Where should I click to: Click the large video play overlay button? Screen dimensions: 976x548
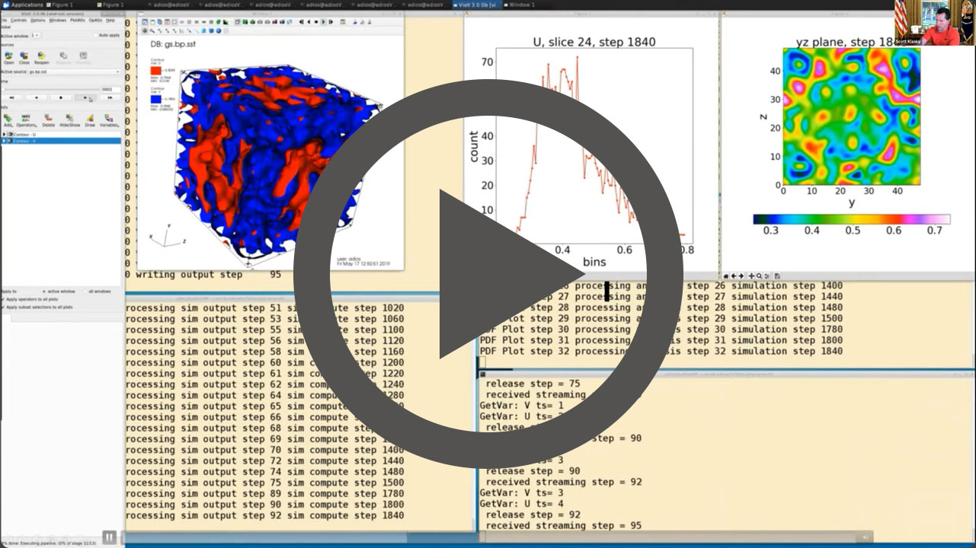488,274
